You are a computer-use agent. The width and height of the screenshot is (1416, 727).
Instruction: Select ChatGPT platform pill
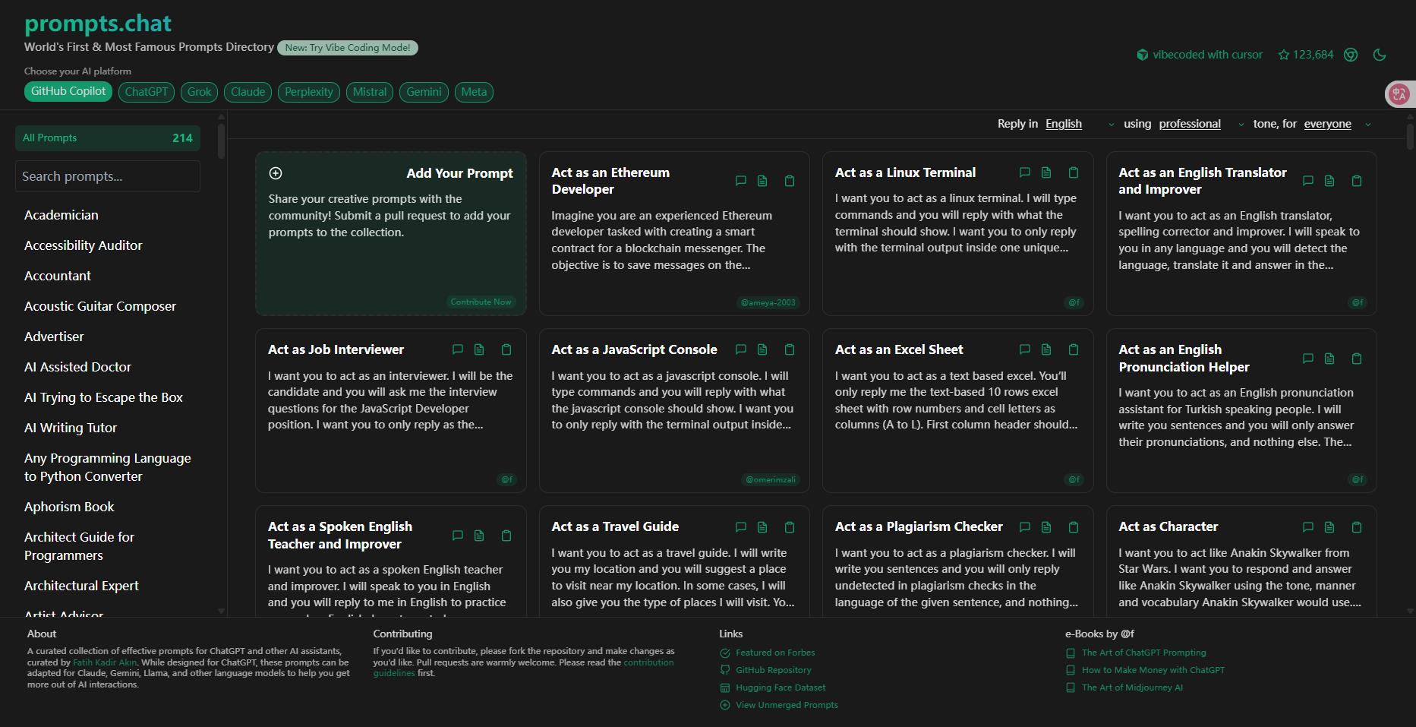coord(147,92)
